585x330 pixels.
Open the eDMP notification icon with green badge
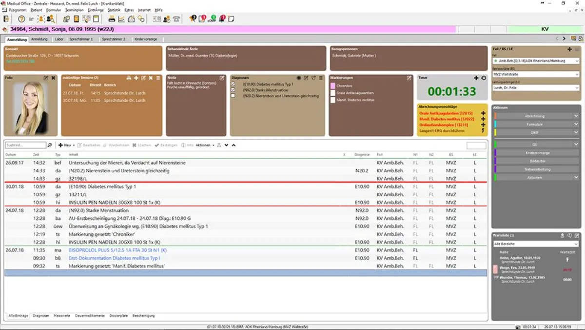212,19
